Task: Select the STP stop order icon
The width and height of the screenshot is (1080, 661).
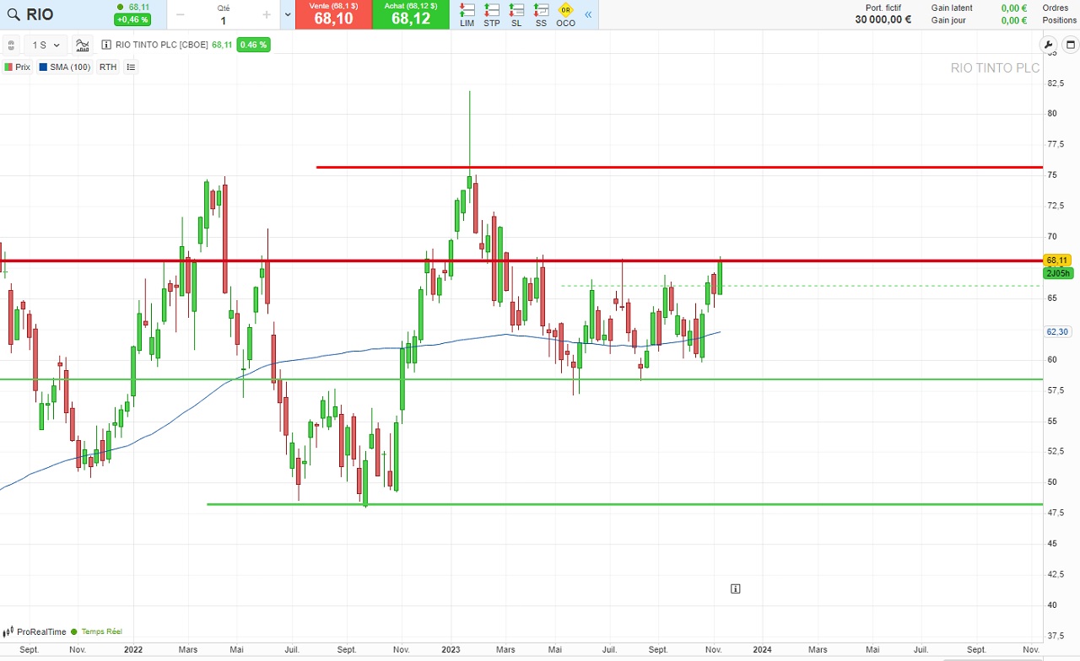Action: (x=492, y=15)
